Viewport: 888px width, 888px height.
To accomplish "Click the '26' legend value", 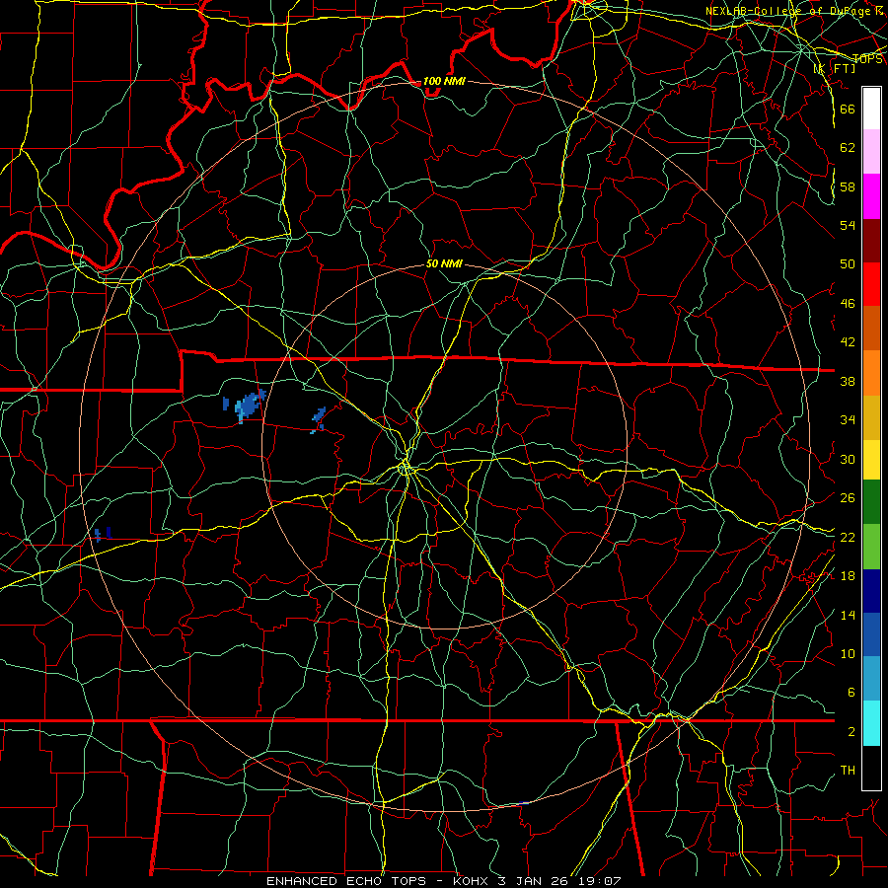I will click(x=848, y=498).
